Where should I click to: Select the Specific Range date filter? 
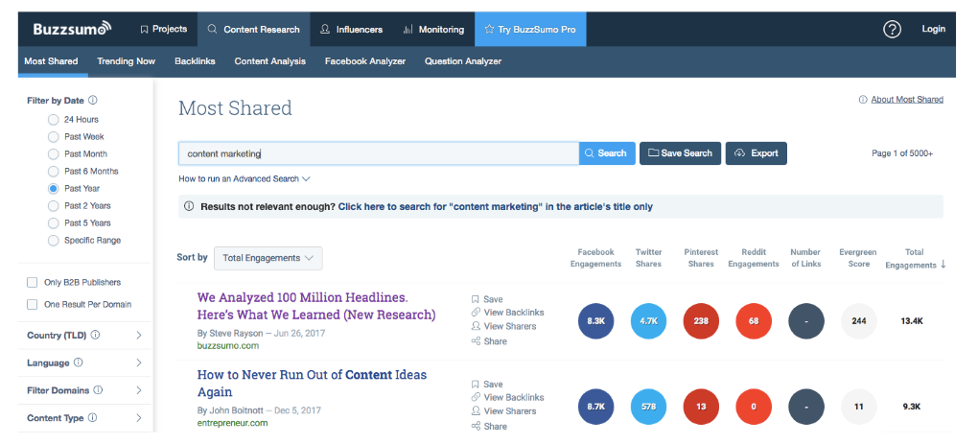[53, 240]
